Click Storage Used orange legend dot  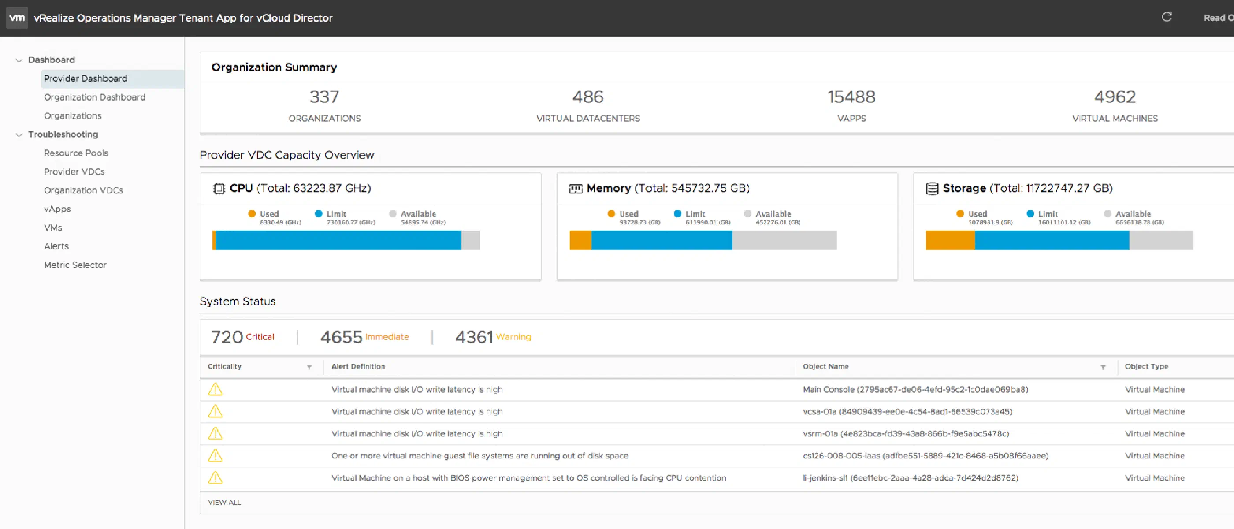(959, 214)
